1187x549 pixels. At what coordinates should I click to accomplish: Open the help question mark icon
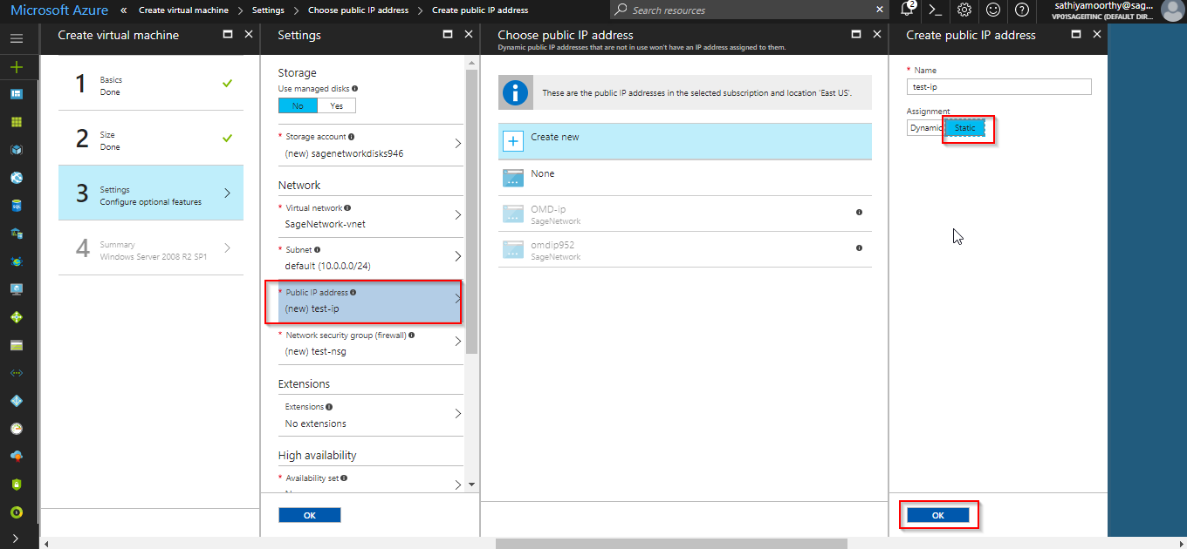1021,10
